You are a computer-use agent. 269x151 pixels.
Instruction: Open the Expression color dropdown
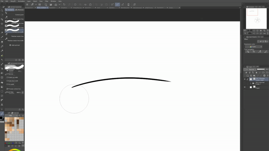(x=254, y=47)
